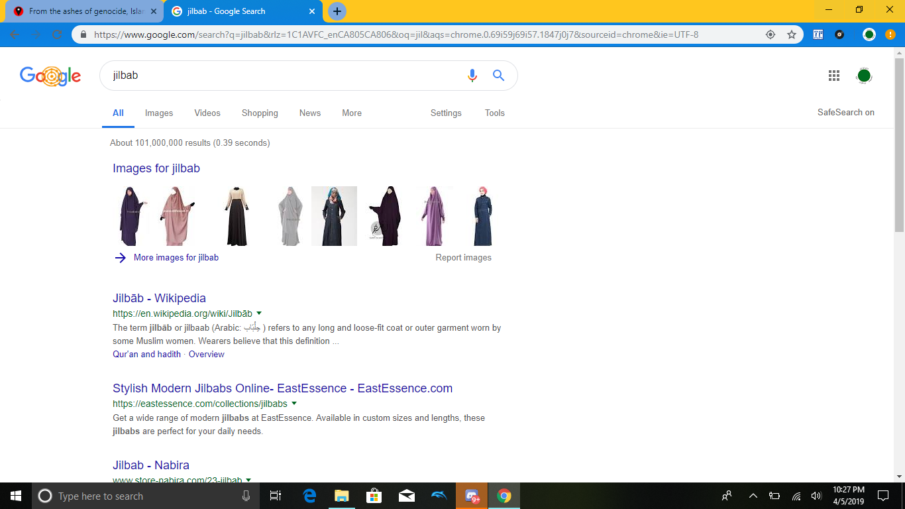Open the search Tools menu
Image resolution: width=905 pixels, height=509 pixels.
click(495, 113)
